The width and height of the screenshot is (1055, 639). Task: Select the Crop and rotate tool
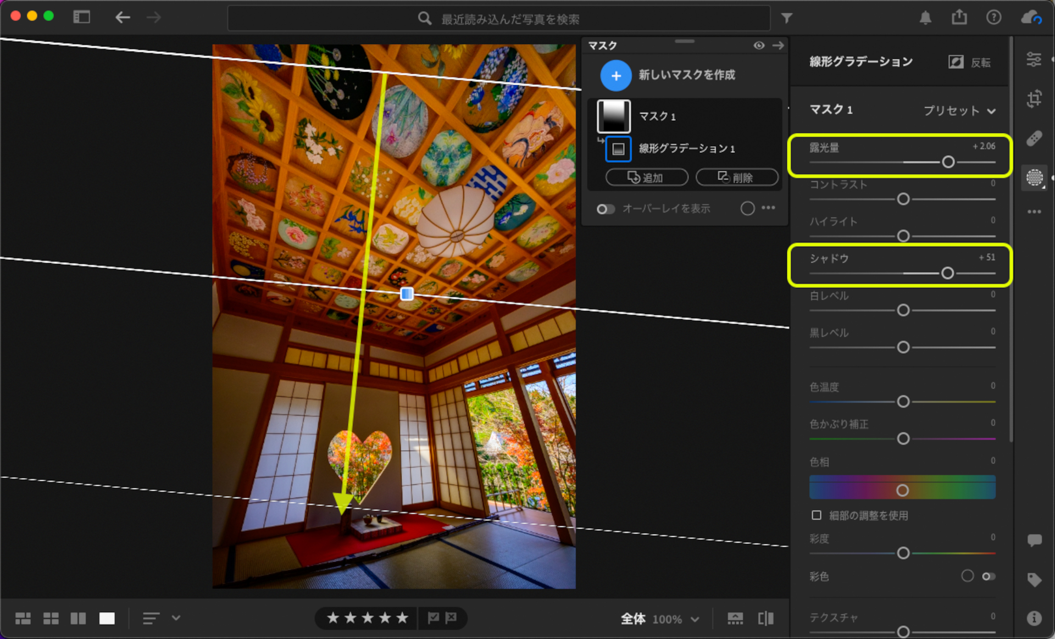[1034, 99]
